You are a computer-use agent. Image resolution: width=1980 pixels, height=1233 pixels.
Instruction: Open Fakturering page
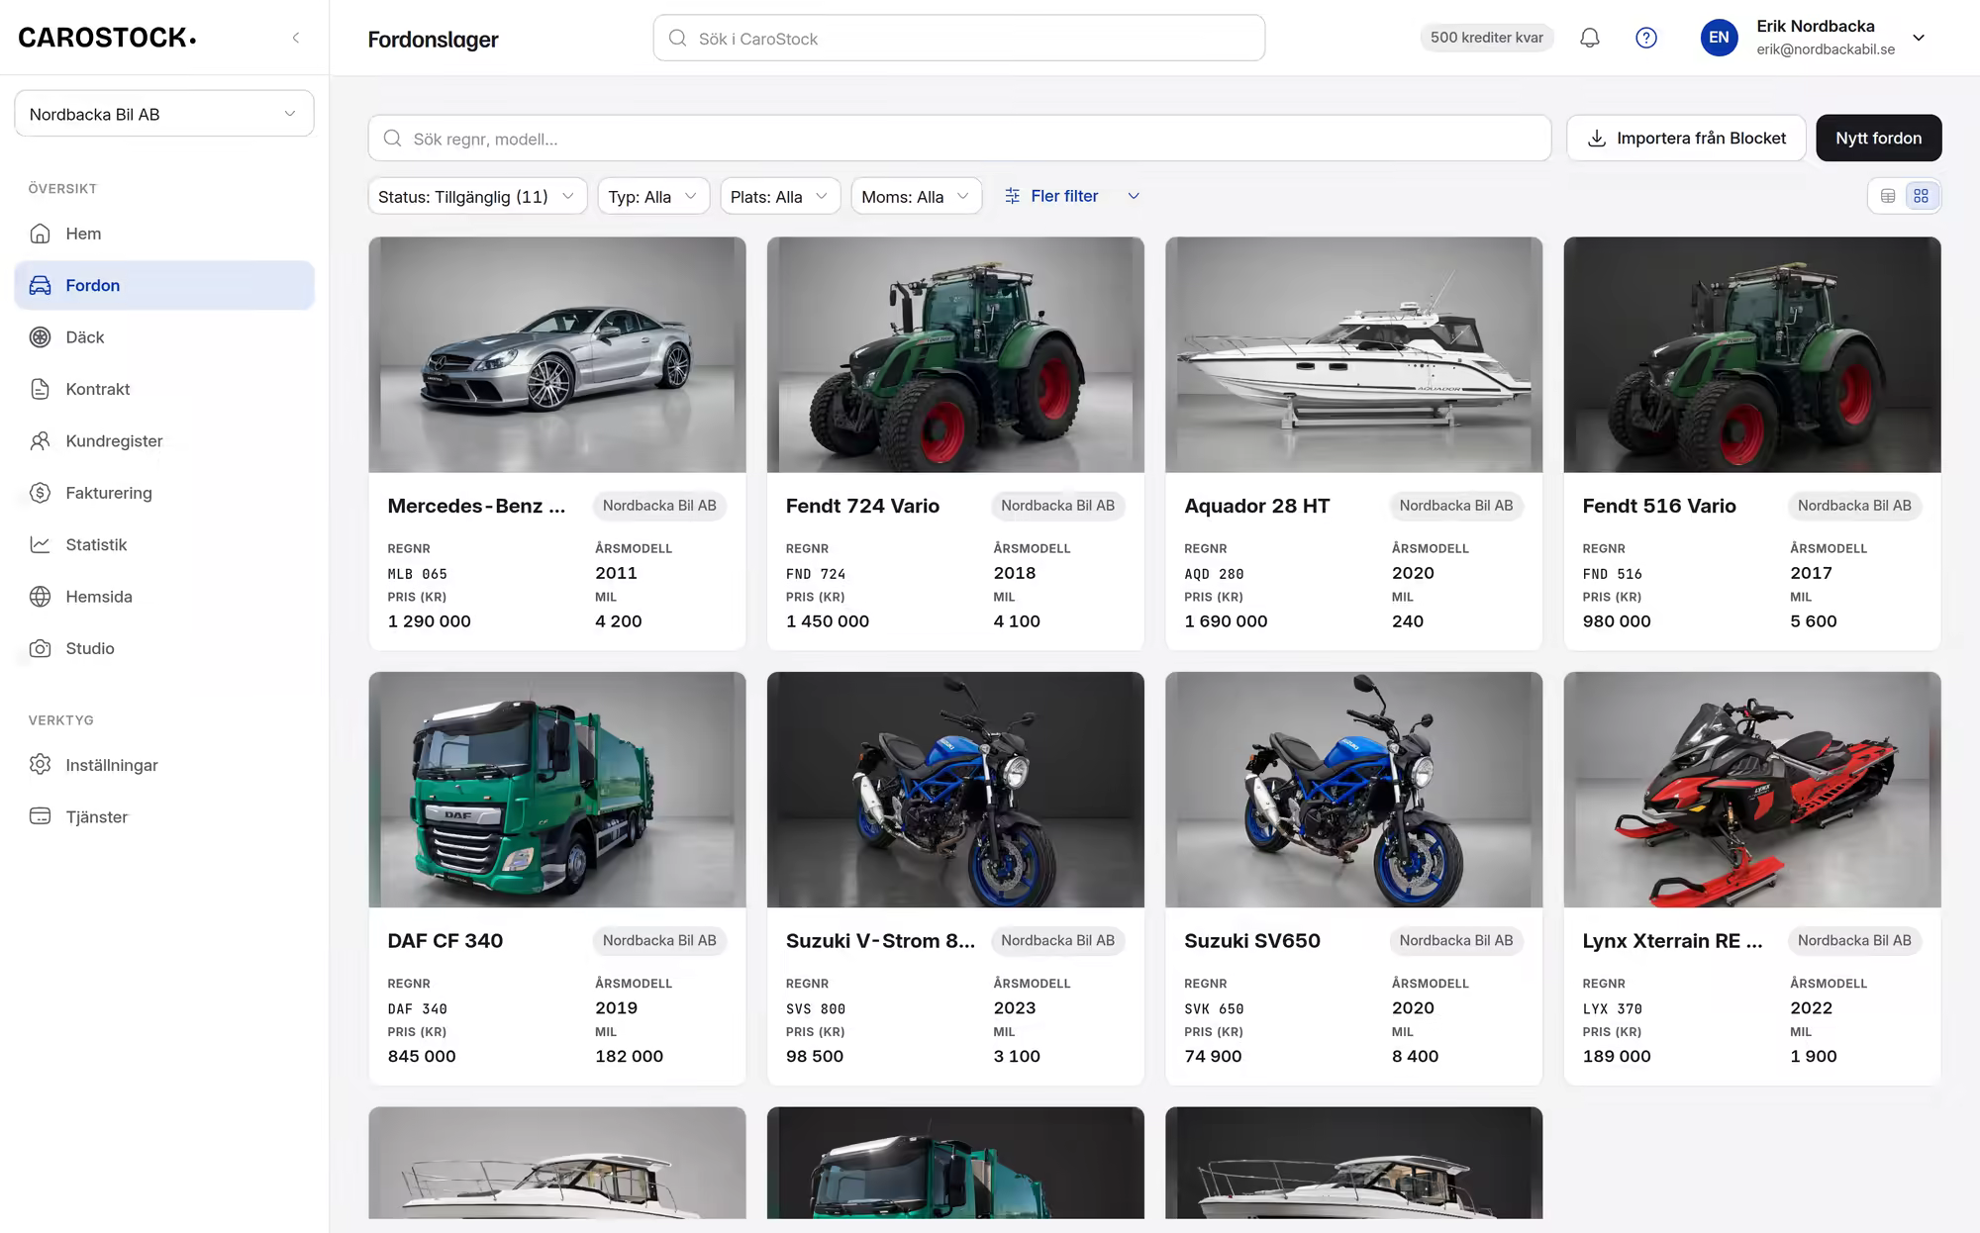[164, 493]
